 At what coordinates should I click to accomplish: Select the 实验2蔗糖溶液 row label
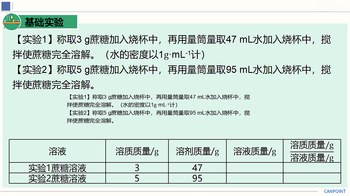click(x=57, y=178)
